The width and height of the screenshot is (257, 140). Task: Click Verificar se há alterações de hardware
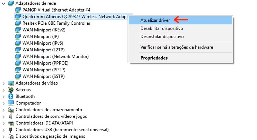pos(177,47)
